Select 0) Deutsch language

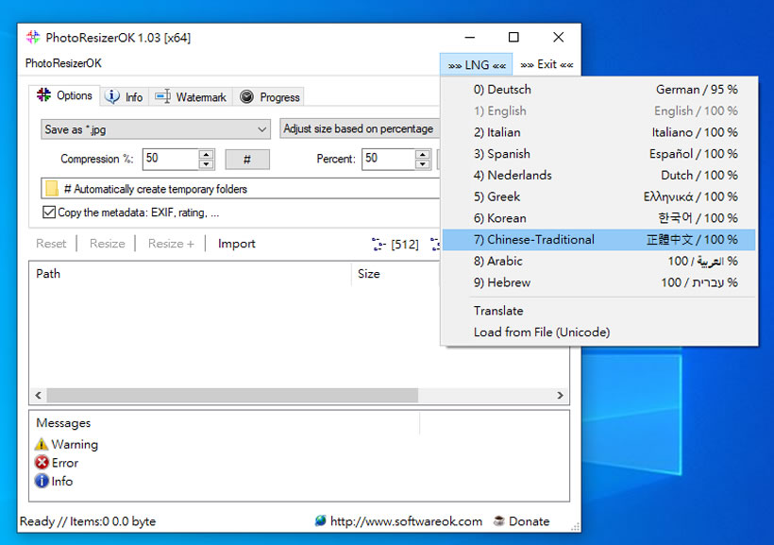(x=598, y=90)
